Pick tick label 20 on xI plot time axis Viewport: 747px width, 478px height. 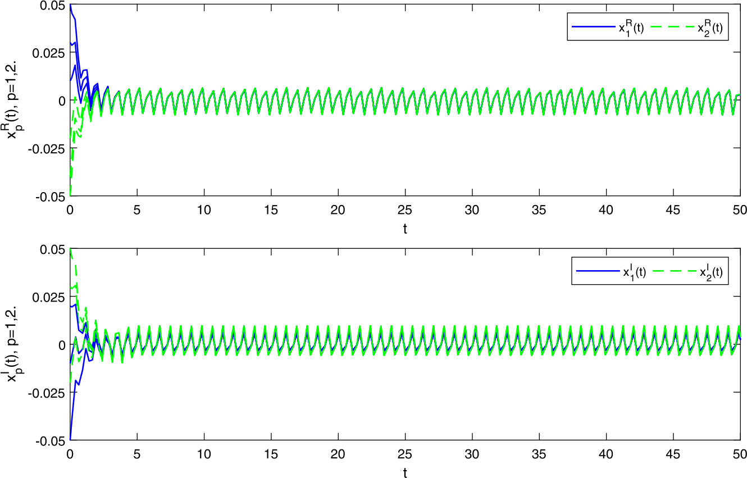pos(338,453)
